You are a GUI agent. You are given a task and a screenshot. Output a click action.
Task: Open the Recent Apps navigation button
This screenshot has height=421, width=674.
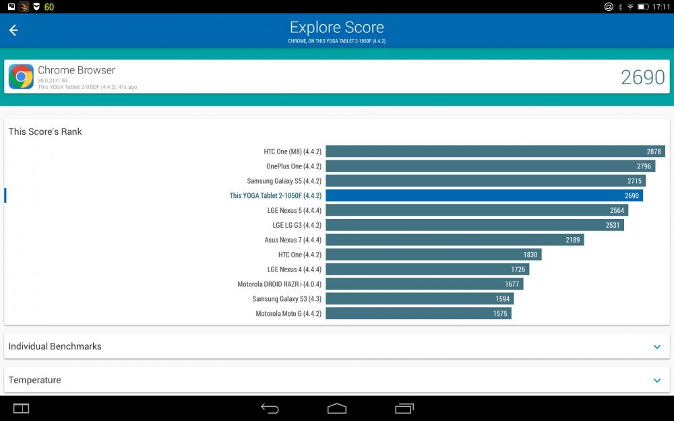(404, 408)
